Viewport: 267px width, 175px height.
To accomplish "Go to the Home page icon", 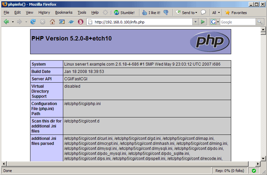I will 52,22.
